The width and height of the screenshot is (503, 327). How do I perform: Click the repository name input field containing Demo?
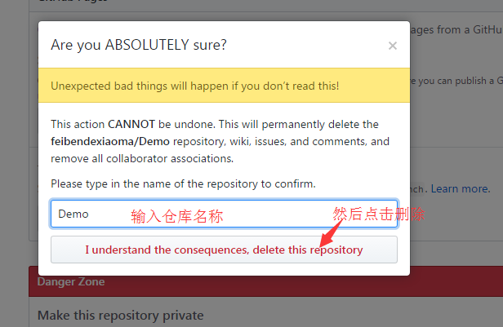(x=225, y=214)
